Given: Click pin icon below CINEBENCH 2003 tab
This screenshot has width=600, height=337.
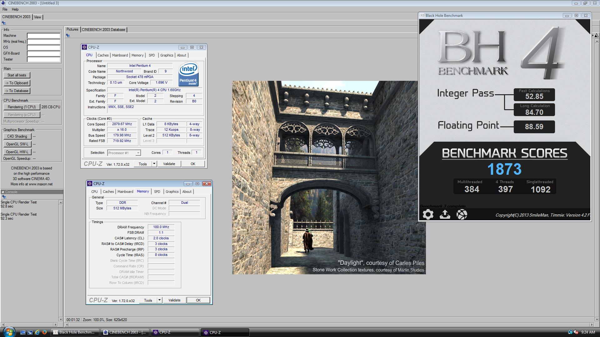Looking at the screenshot, I should click(x=4, y=23).
